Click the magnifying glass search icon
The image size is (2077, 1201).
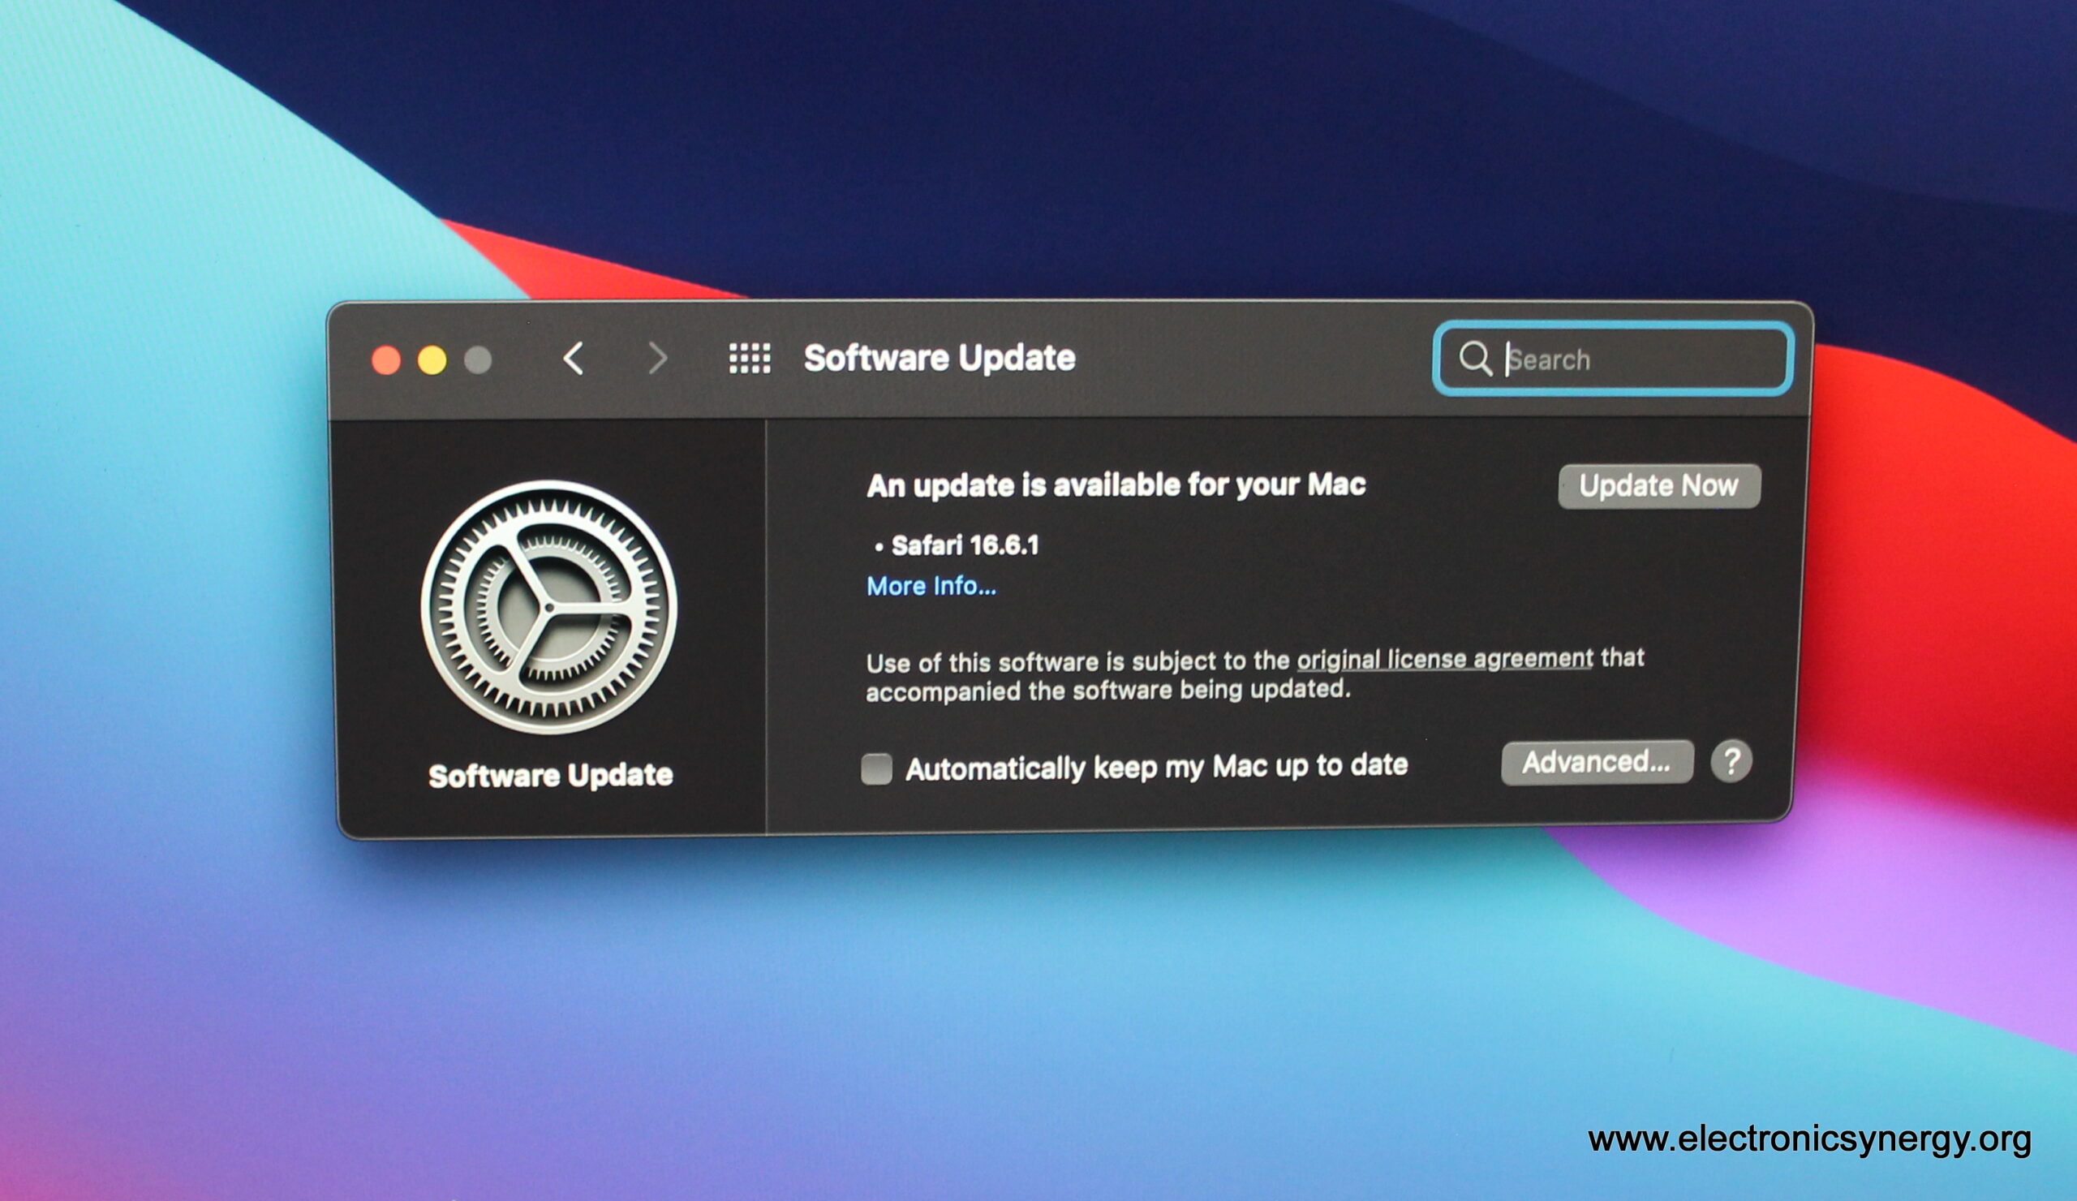click(1474, 359)
